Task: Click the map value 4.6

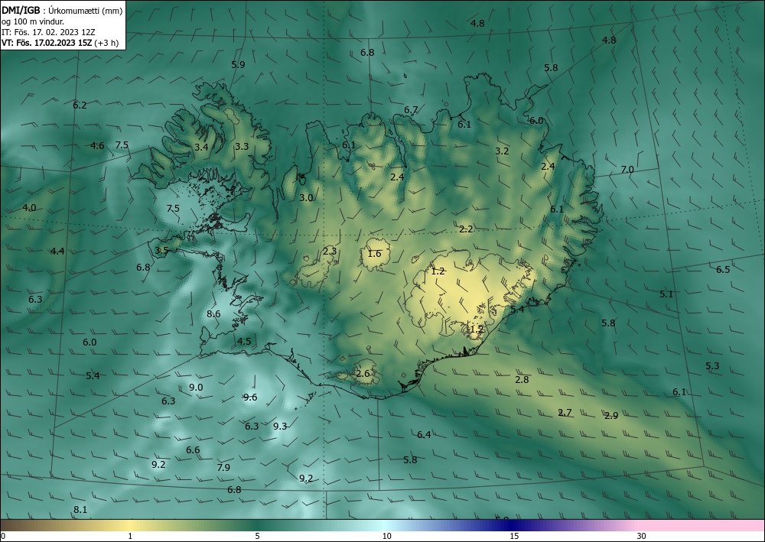Action: (x=98, y=146)
